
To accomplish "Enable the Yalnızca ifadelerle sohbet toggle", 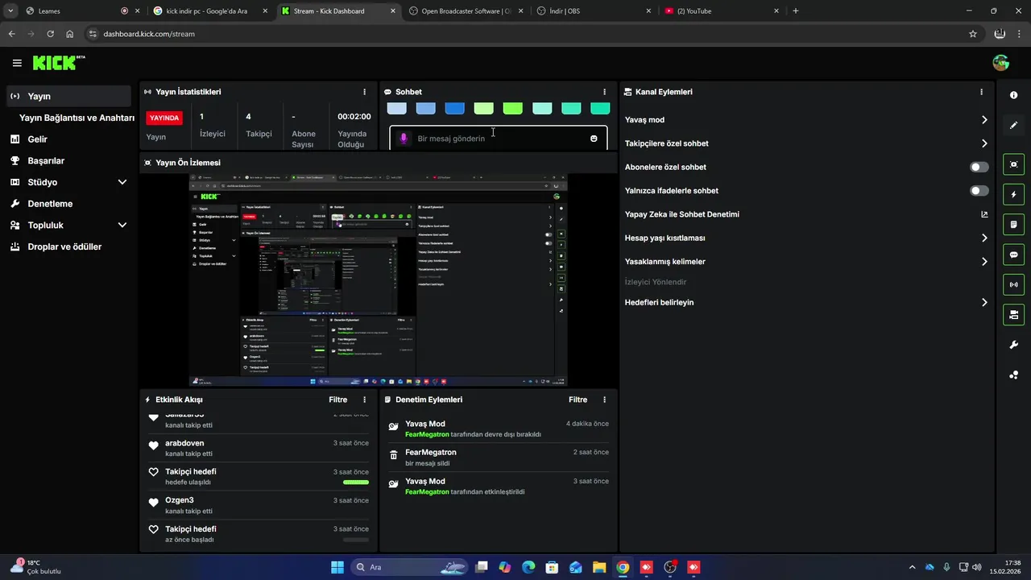I will [x=979, y=191].
